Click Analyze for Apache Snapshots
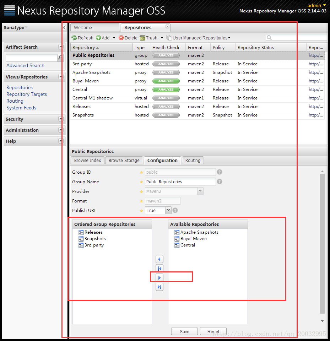The height and width of the screenshot is (341, 330). point(166,72)
